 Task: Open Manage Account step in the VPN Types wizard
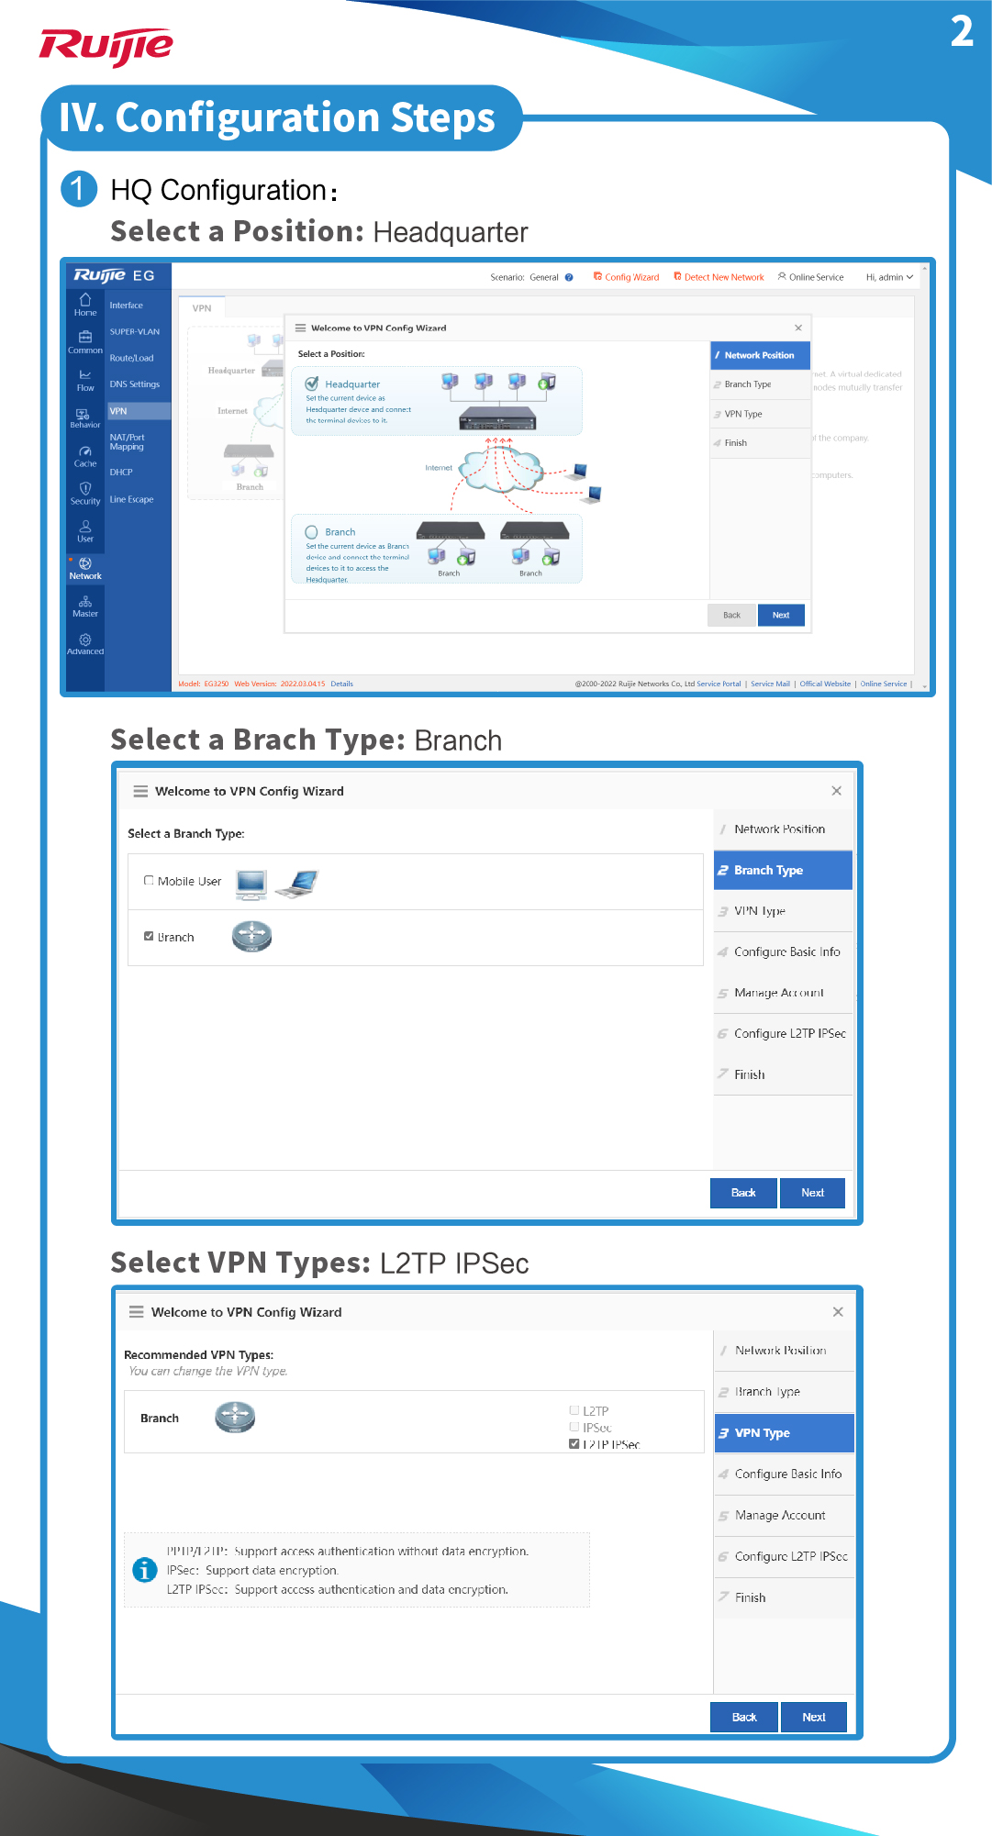(x=785, y=1516)
